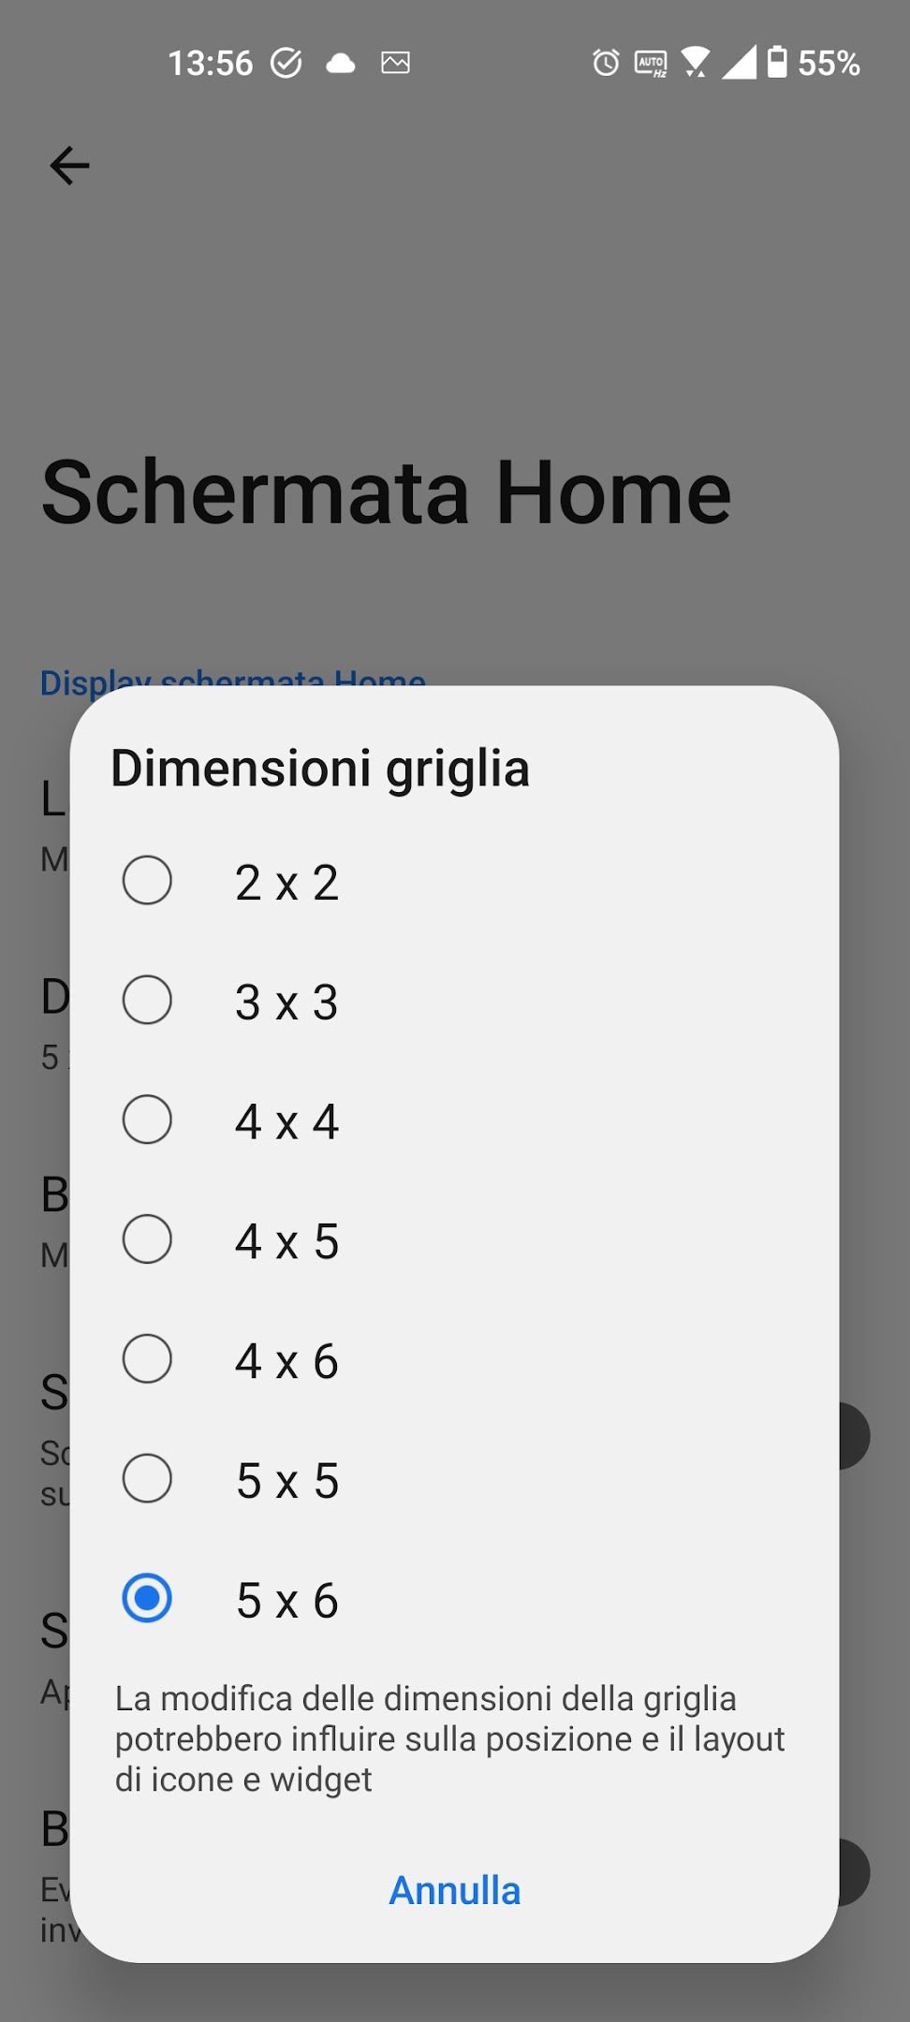The width and height of the screenshot is (910, 2022).
Task: Tap the back arrow to leave Schermata Home
Action: tap(68, 165)
